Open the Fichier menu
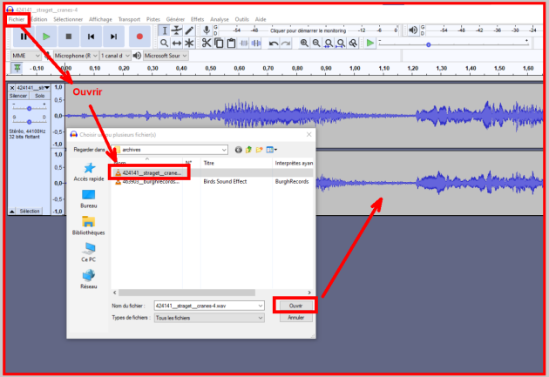Image resolution: width=549 pixels, height=377 pixels. (17, 18)
